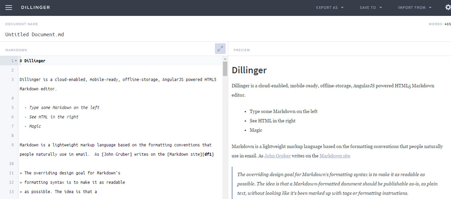Screen dimensions: 451x199
Task: Click '[df1]' reference text in editor
Action: 208,154
